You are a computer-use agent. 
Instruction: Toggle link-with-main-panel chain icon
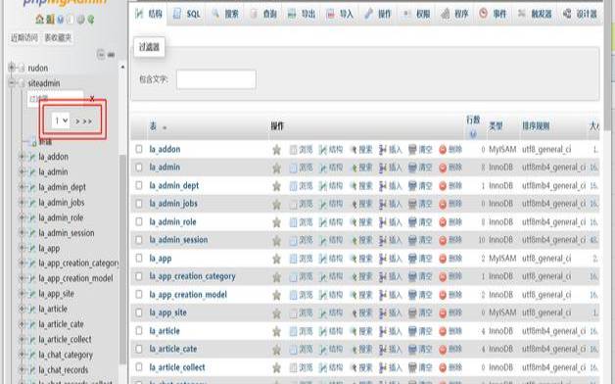(111, 55)
